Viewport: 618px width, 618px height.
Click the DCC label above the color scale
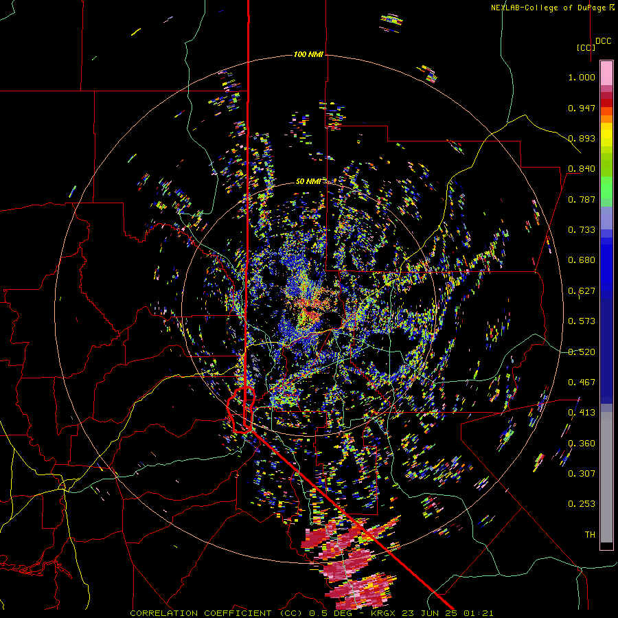click(x=603, y=41)
